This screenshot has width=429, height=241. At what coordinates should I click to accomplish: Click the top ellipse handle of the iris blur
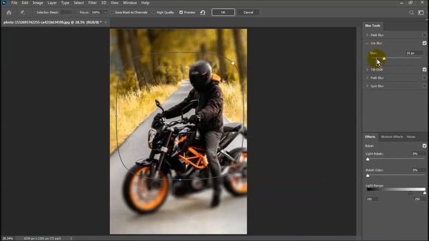[180, 52]
